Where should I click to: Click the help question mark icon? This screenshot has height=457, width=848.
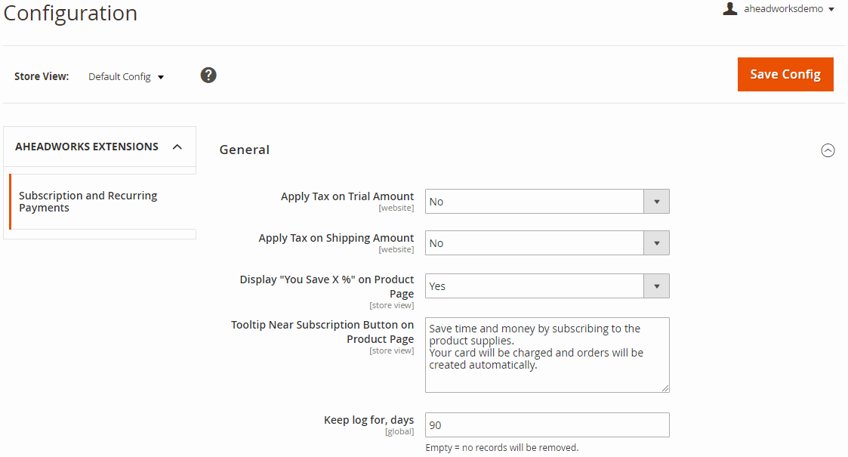pos(208,76)
